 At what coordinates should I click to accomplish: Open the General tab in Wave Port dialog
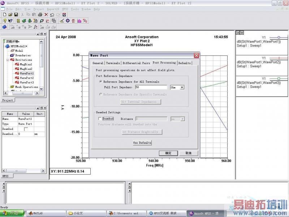pyautogui.click(x=98, y=63)
